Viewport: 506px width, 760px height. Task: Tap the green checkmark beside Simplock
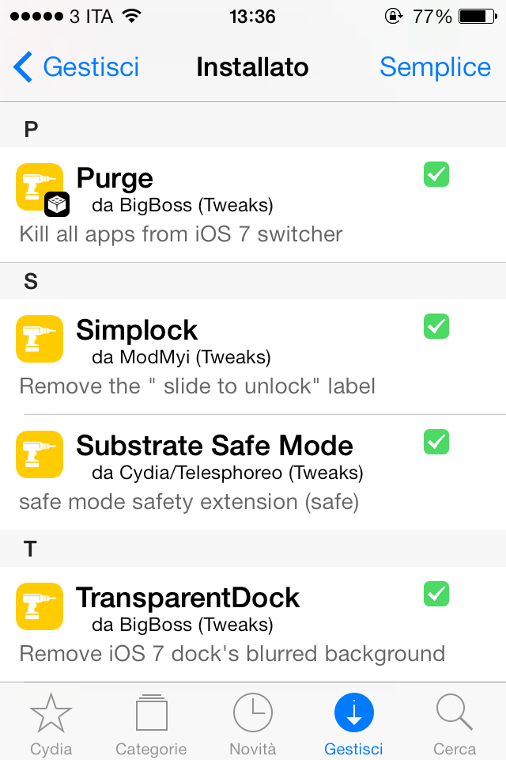(436, 326)
